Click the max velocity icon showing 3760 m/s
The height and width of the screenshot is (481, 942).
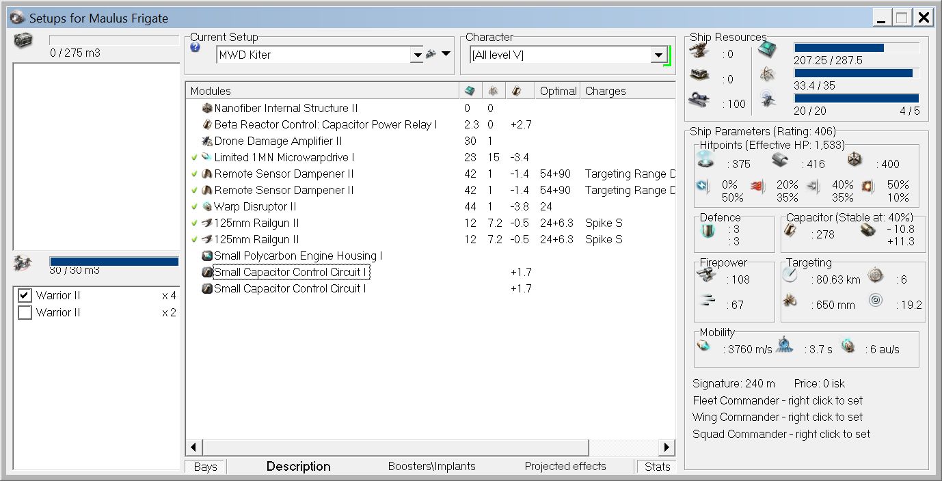[x=704, y=346]
